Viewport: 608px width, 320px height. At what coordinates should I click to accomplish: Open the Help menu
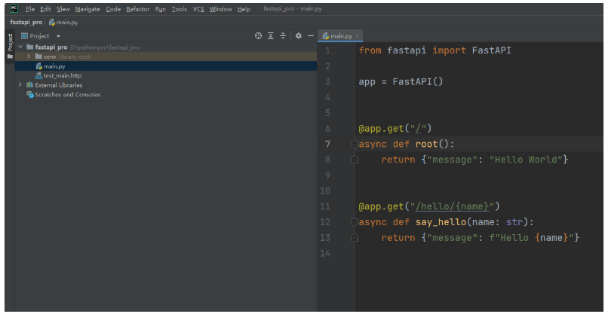coord(244,9)
